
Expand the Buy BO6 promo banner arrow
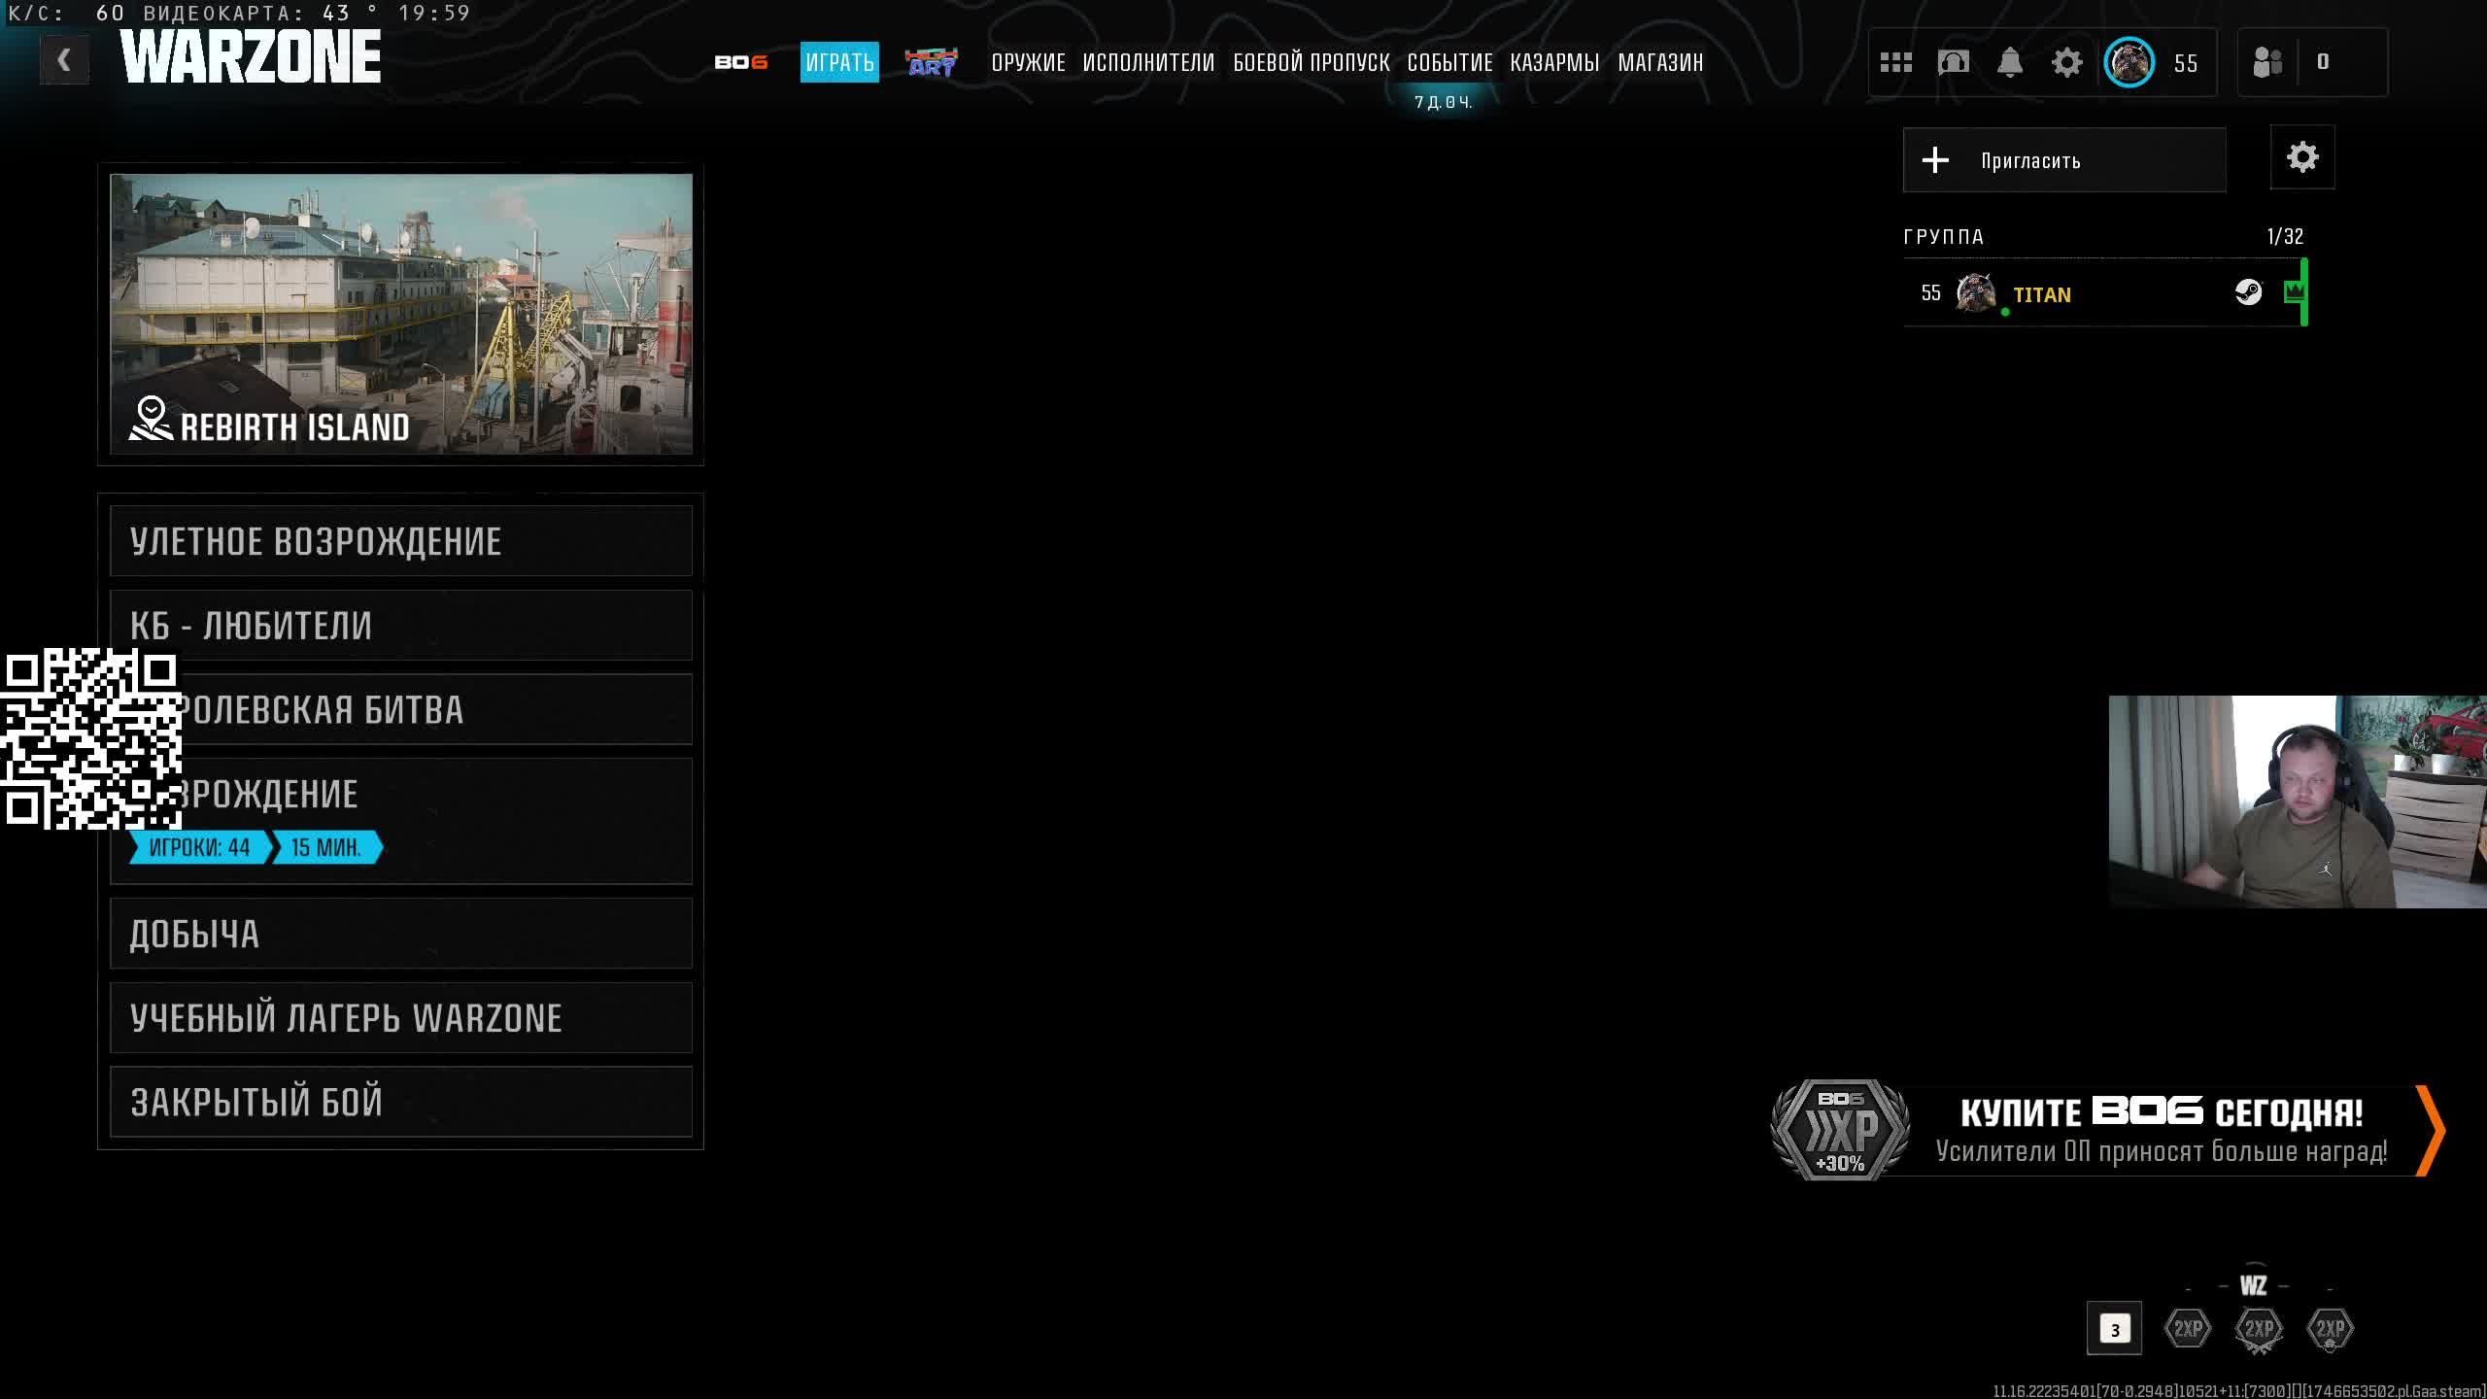coord(2430,1130)
